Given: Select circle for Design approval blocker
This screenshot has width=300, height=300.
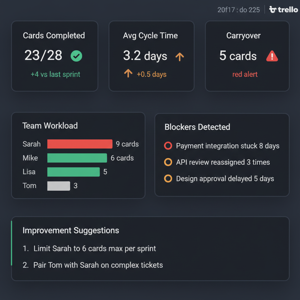Looking at the screenshot, I should (x=168, y=178).
